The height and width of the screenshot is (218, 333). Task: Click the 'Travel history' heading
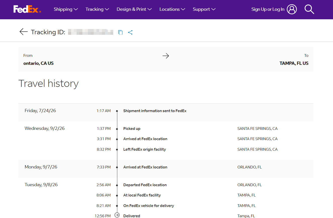click(x=48, y=83)
